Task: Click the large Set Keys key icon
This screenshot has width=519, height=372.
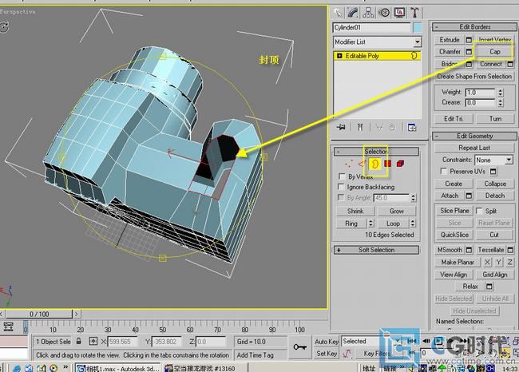Action: coord(299,346)
